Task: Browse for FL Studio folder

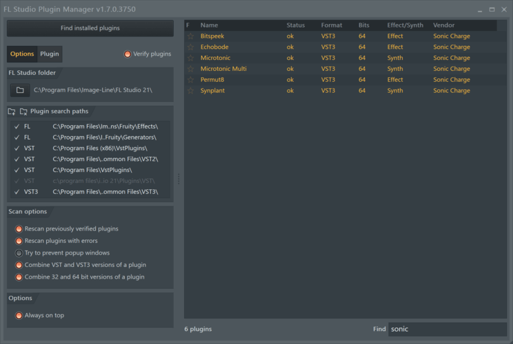Action: point(20,90)
